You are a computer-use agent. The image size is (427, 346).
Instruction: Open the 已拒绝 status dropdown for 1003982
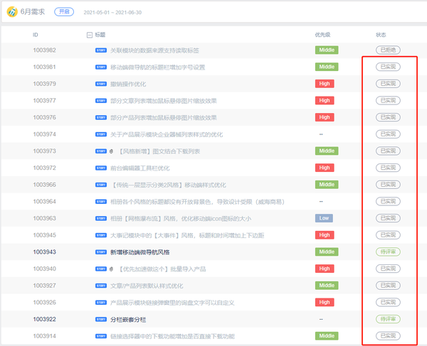point(388,50)
